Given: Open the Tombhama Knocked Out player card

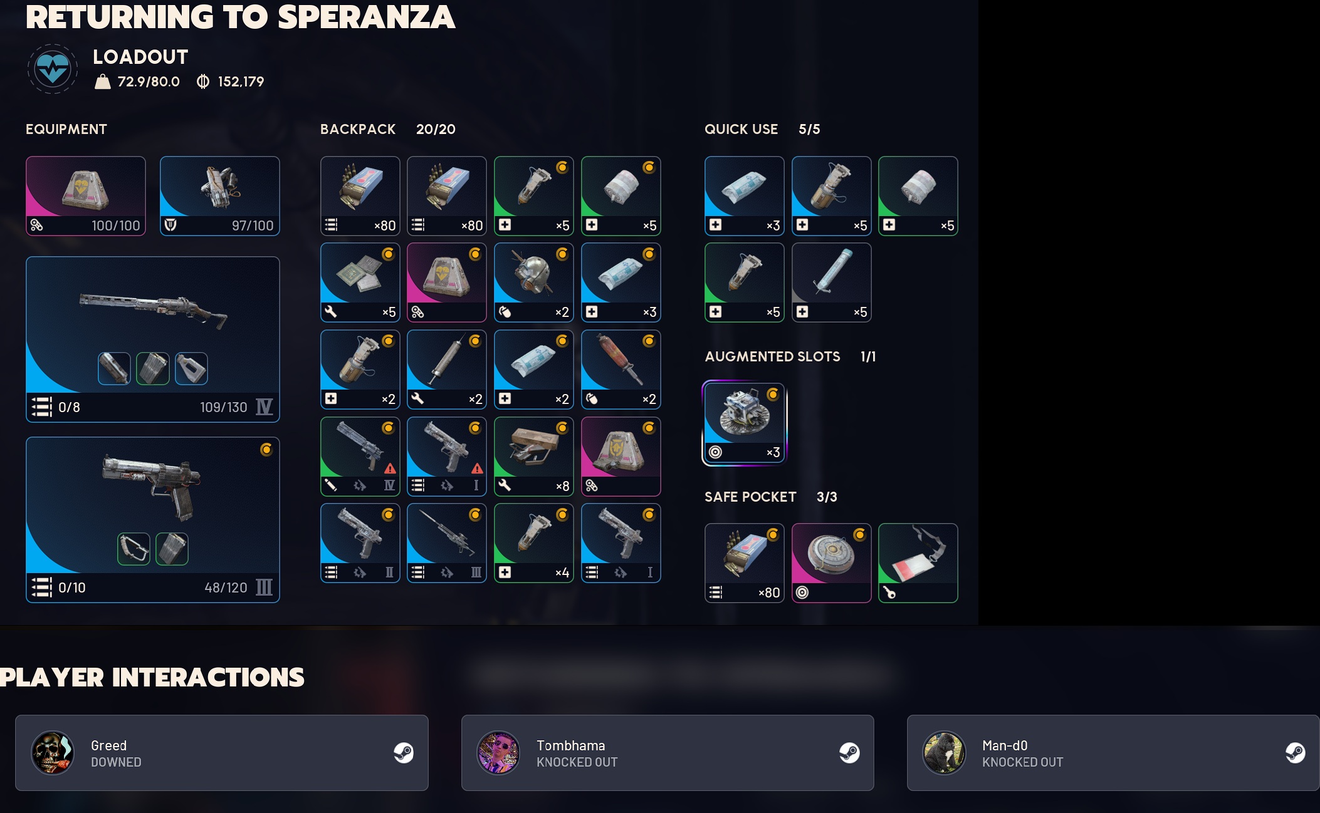Looking at the screenshot, I should point(668,752).
